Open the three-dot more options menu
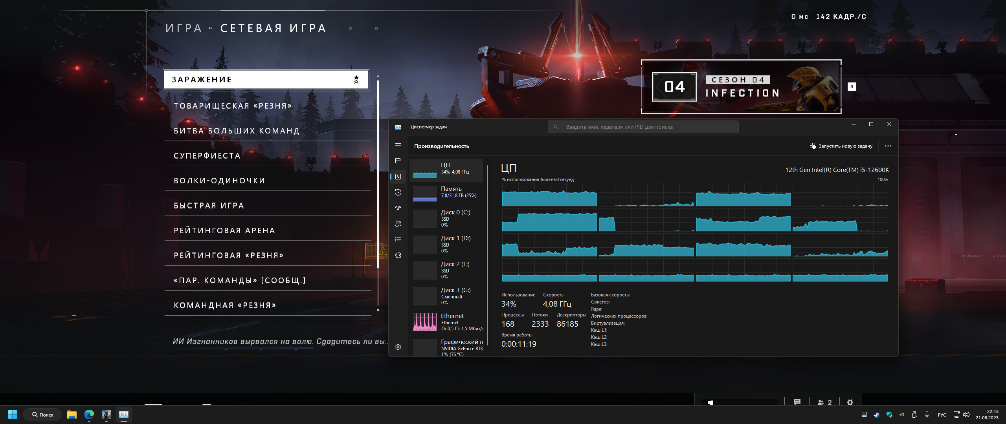Image resolution: width=1006 pixels, height=424 pixels. [x=888, y=146]
